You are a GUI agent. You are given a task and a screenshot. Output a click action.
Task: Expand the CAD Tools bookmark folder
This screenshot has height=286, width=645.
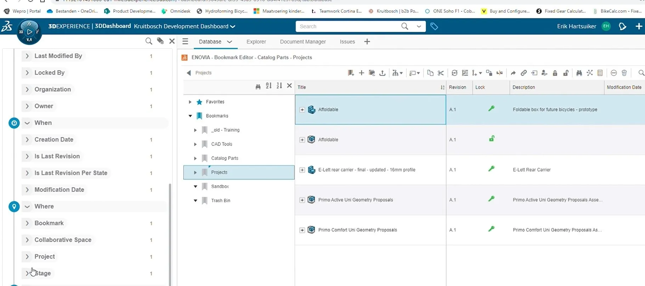195,144
